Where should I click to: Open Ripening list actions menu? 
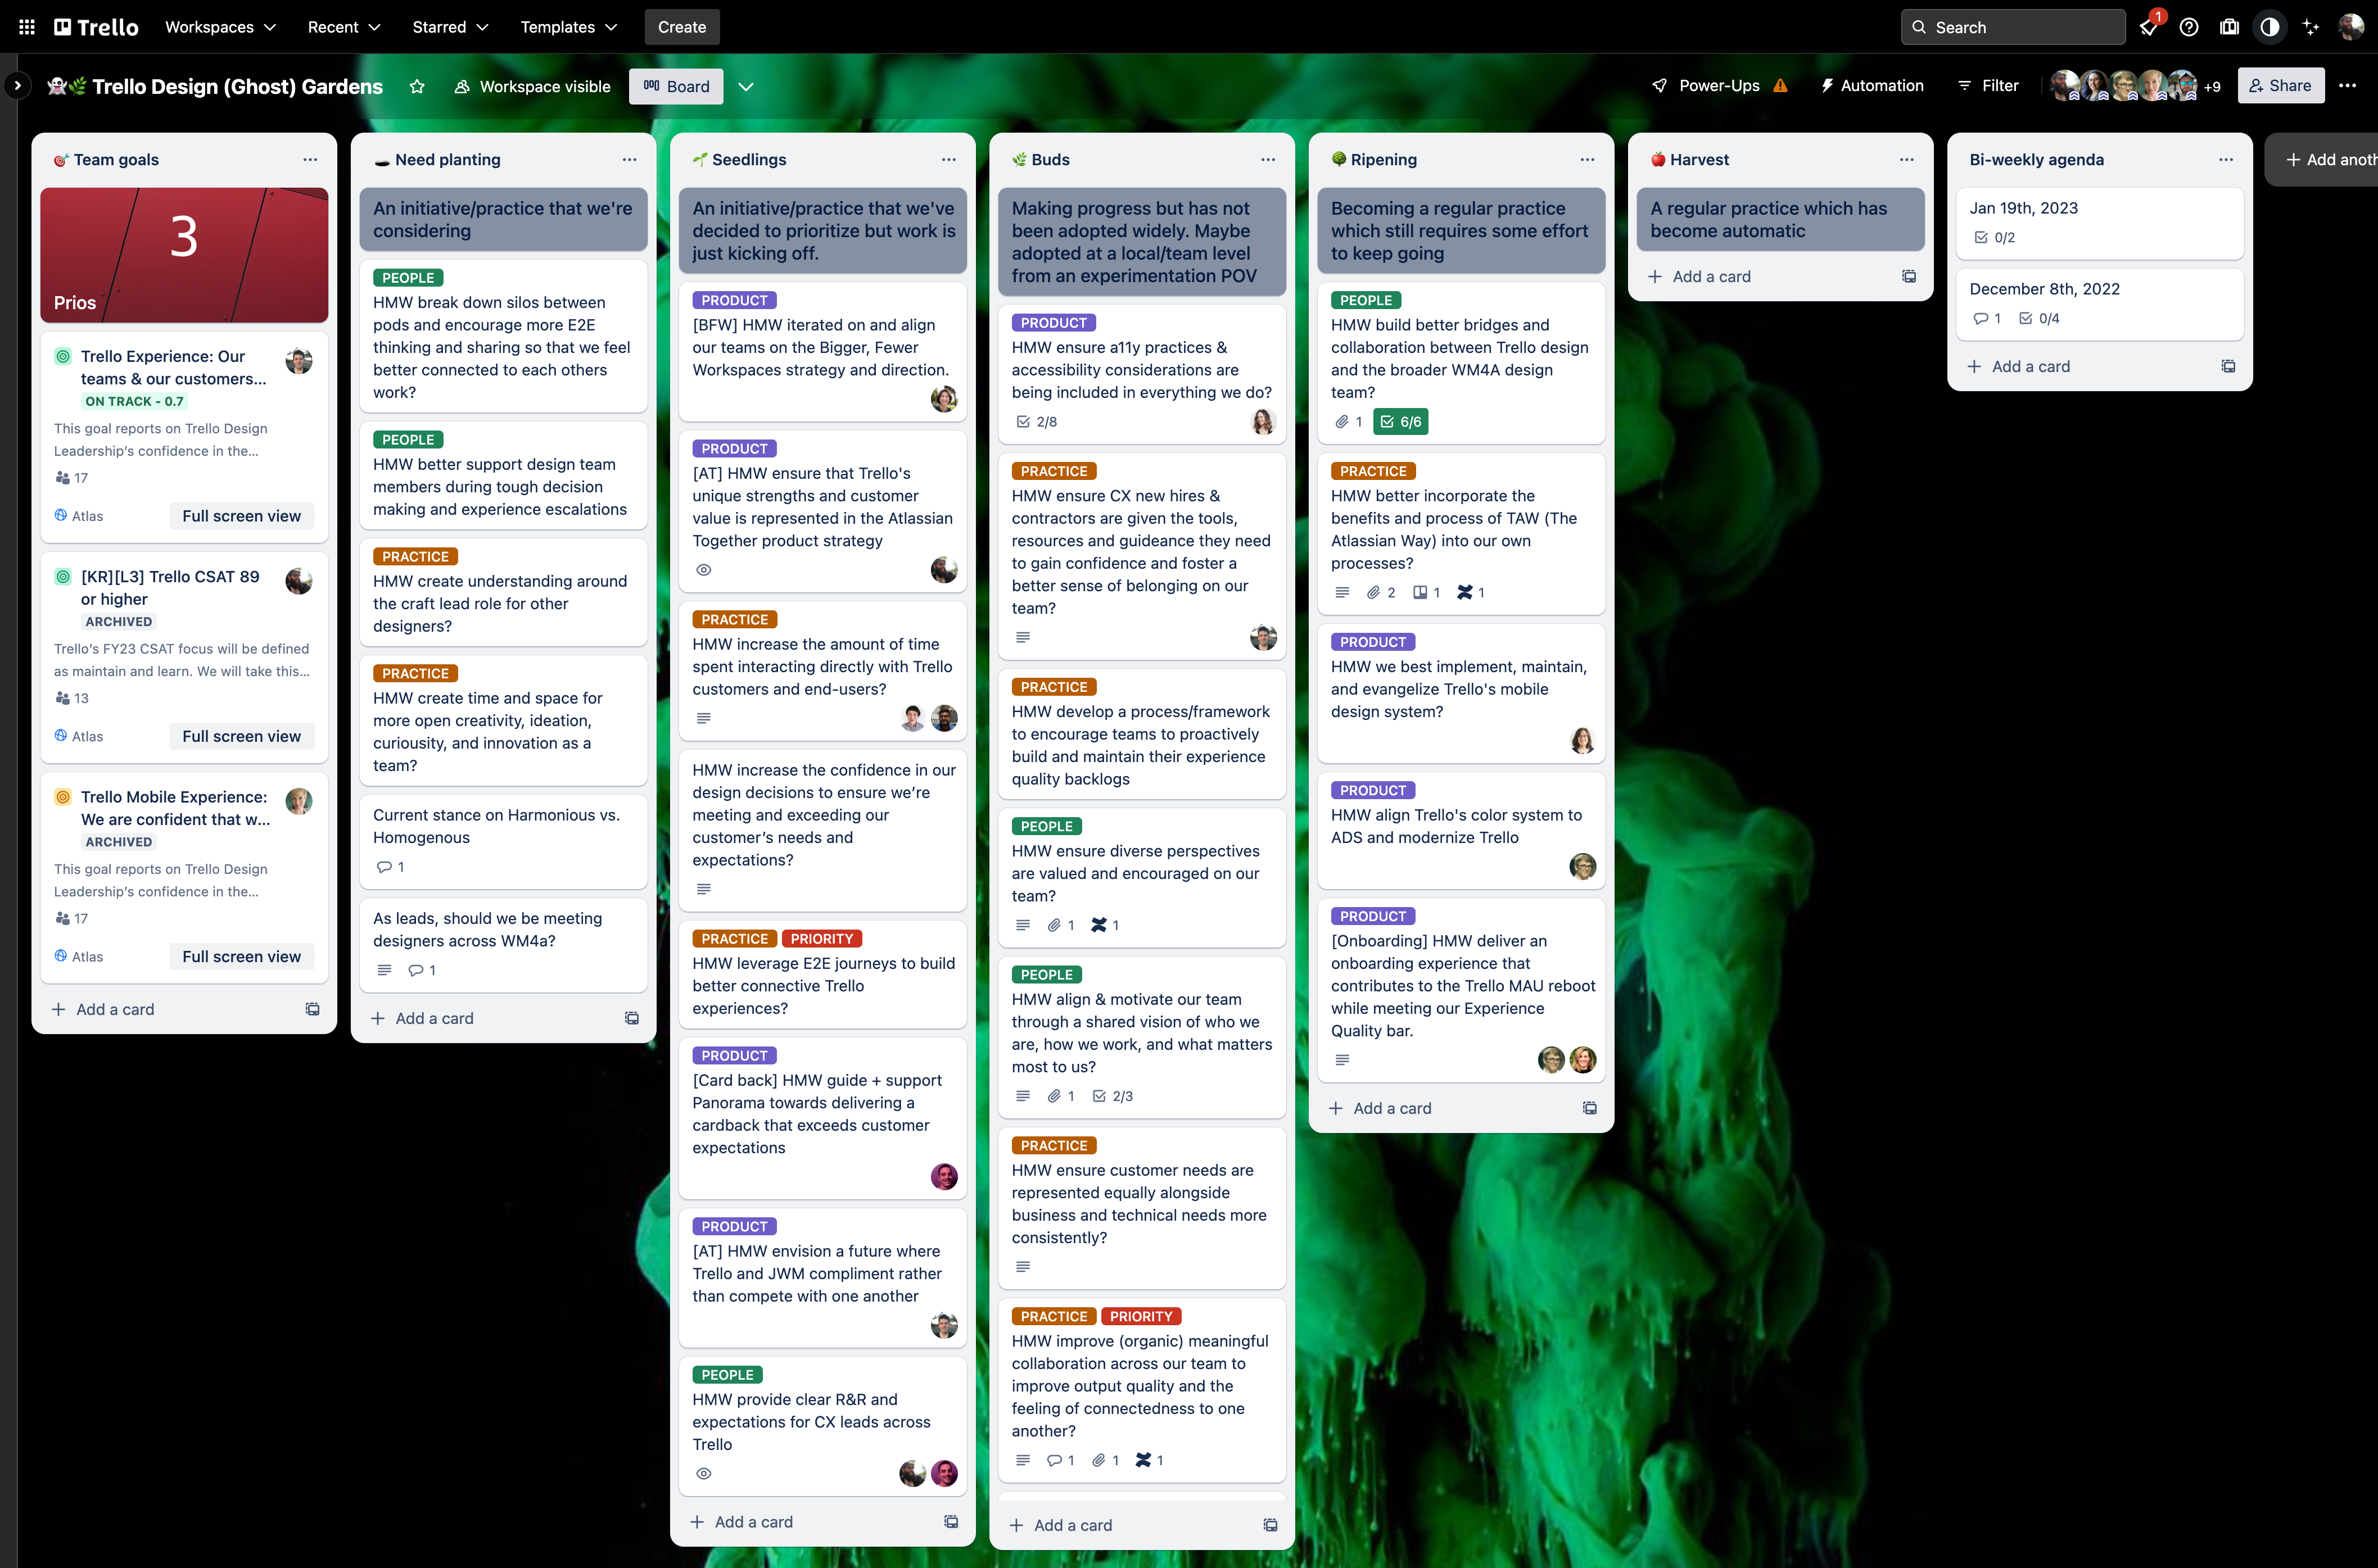pyautogui.click(x=1587, y=159)
